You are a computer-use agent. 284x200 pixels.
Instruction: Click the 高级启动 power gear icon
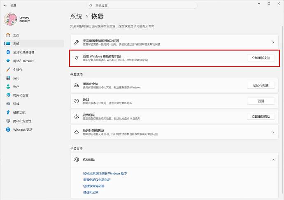[x=77, y=116]
